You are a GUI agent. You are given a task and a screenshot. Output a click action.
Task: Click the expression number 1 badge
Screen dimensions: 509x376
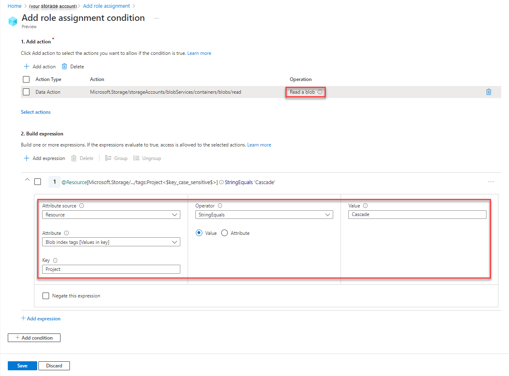tap(54, 182)
